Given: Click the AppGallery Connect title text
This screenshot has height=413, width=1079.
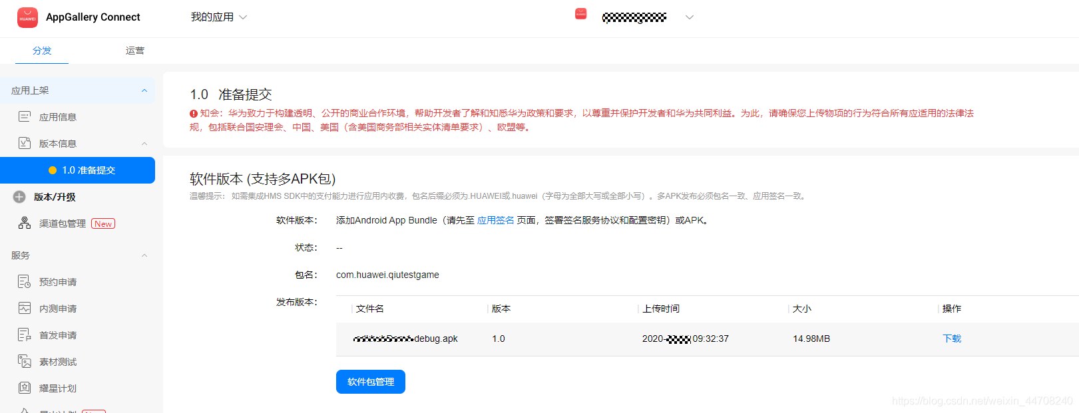Looking at the screenshot, I should pyautogui.click(x=93, y=17).
